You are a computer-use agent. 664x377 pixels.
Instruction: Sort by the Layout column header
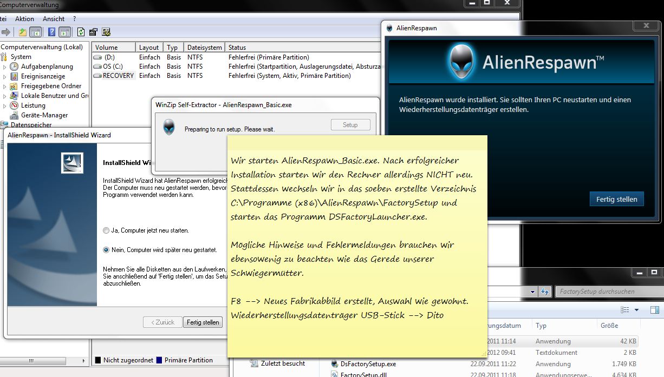pyautogui.click(x=149, y=48)
